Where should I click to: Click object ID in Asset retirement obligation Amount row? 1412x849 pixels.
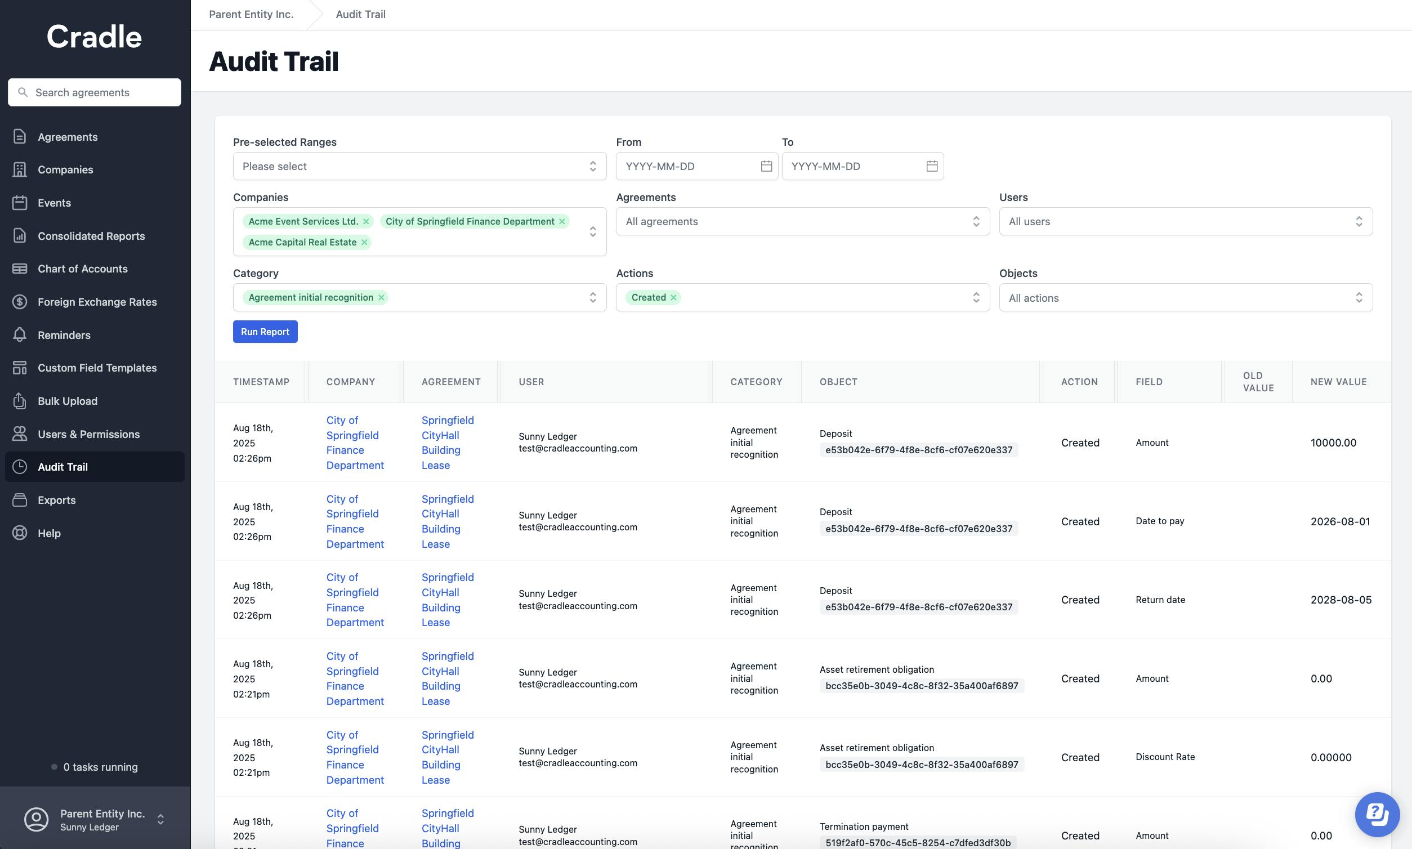[921, 685]
